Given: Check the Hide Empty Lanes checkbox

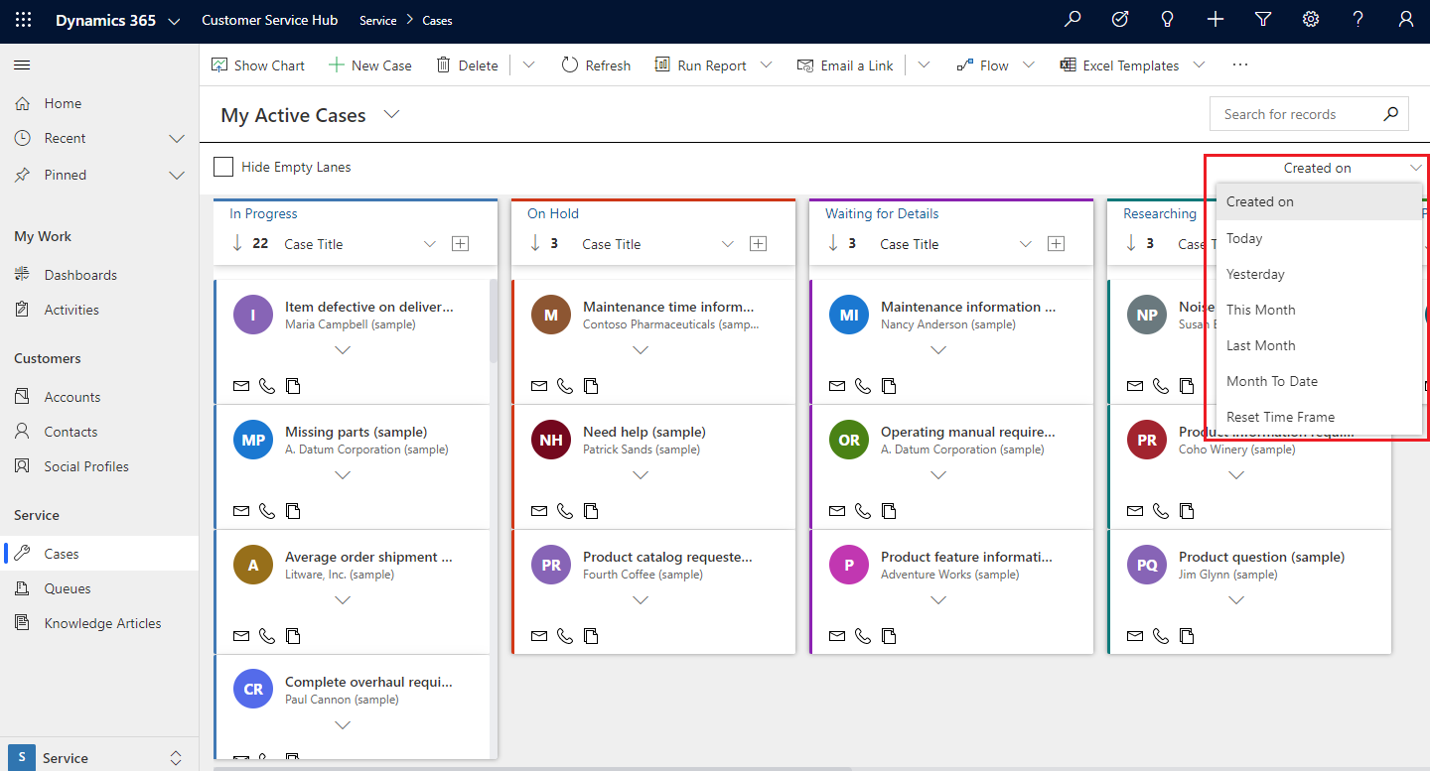Looking at the screenshot, I should point(224,167).
